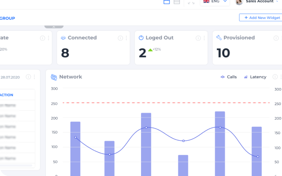Click the first Calls line data point

pyautogui.click(x=75, y=137)
